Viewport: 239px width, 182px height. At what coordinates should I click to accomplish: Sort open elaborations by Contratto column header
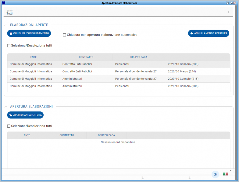[86, 57]
